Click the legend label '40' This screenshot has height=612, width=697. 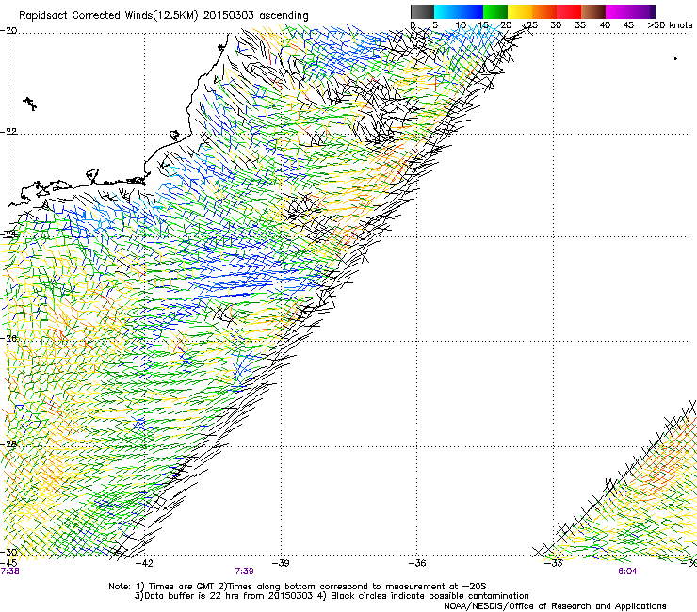click(605, 25)
